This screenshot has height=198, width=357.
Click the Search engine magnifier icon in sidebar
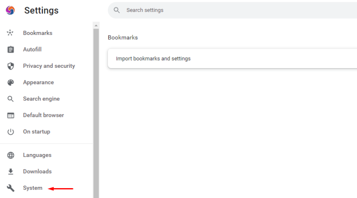click(11, 99)
